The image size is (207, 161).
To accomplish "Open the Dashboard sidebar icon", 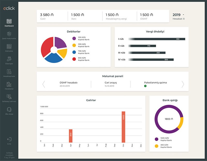I will [x=9, y=21].
